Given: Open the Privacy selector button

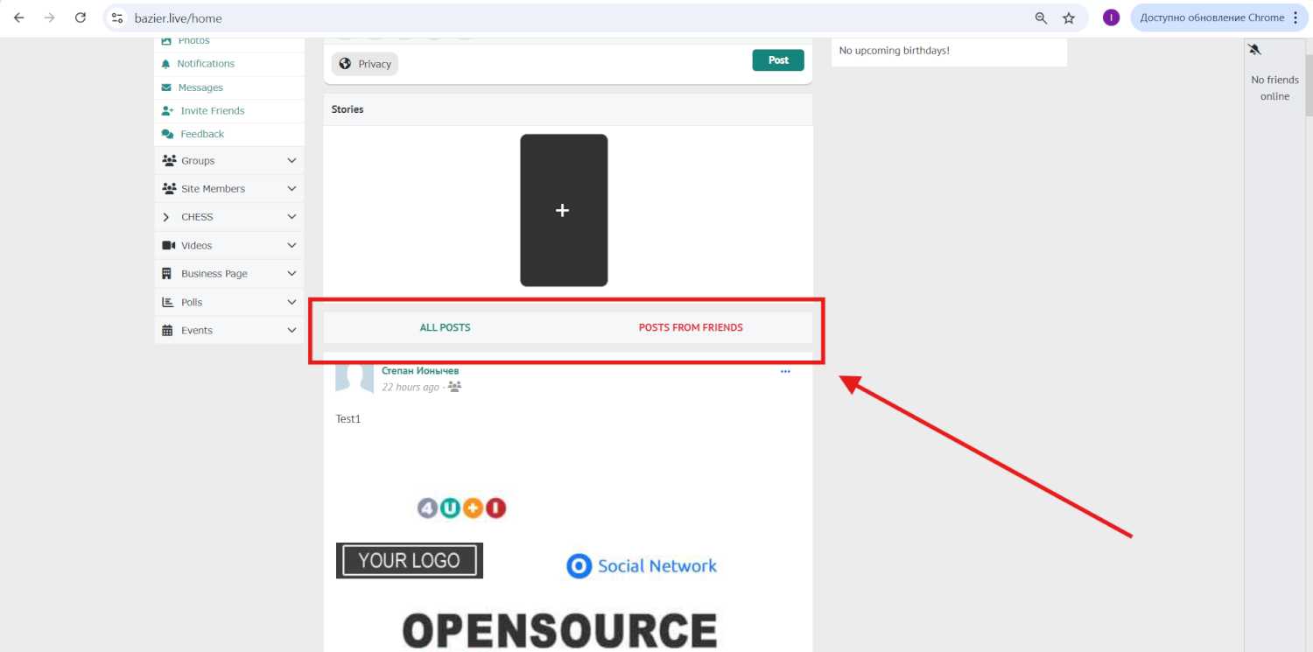Looking at the screenshot, I should point(365,64).
